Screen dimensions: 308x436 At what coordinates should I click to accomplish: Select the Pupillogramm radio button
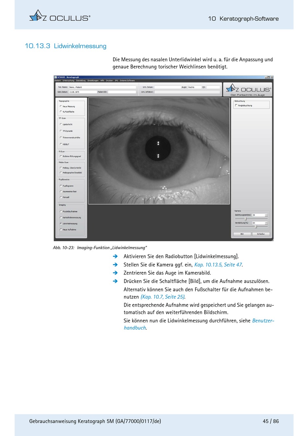(61, 186)
